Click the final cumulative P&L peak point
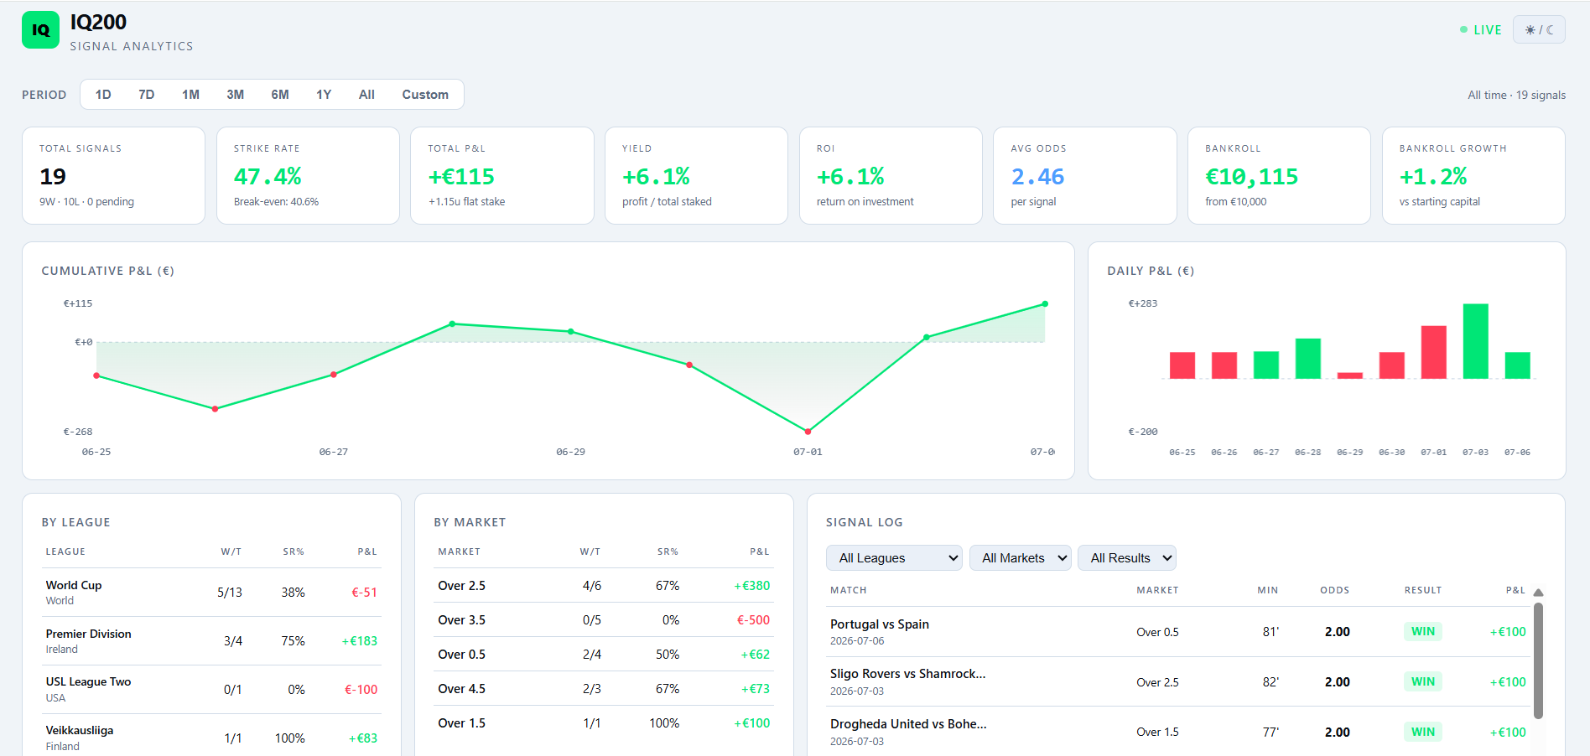 click(x=1045, y=303)
